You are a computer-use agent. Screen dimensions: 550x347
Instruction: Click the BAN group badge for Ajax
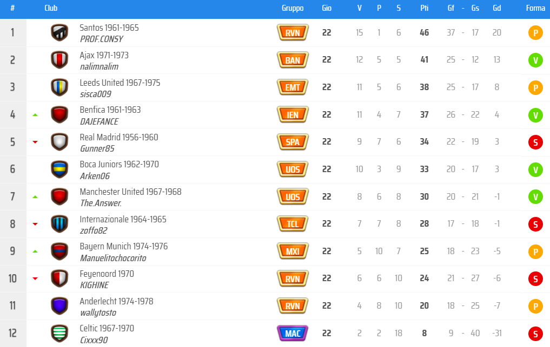pos(293,60)
